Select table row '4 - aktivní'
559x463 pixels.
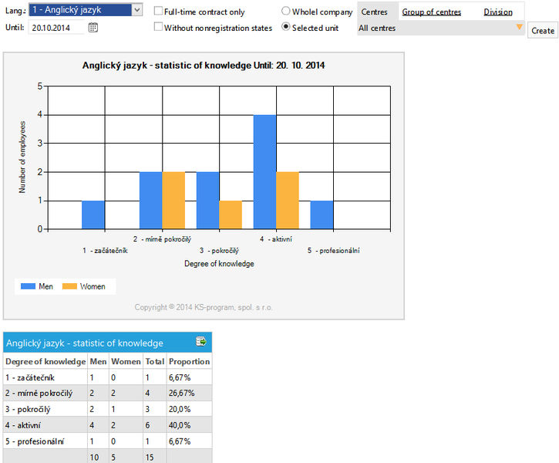[x=108, y=425]
